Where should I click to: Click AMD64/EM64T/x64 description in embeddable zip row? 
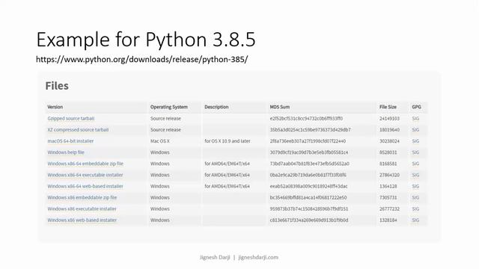[227, 164]
